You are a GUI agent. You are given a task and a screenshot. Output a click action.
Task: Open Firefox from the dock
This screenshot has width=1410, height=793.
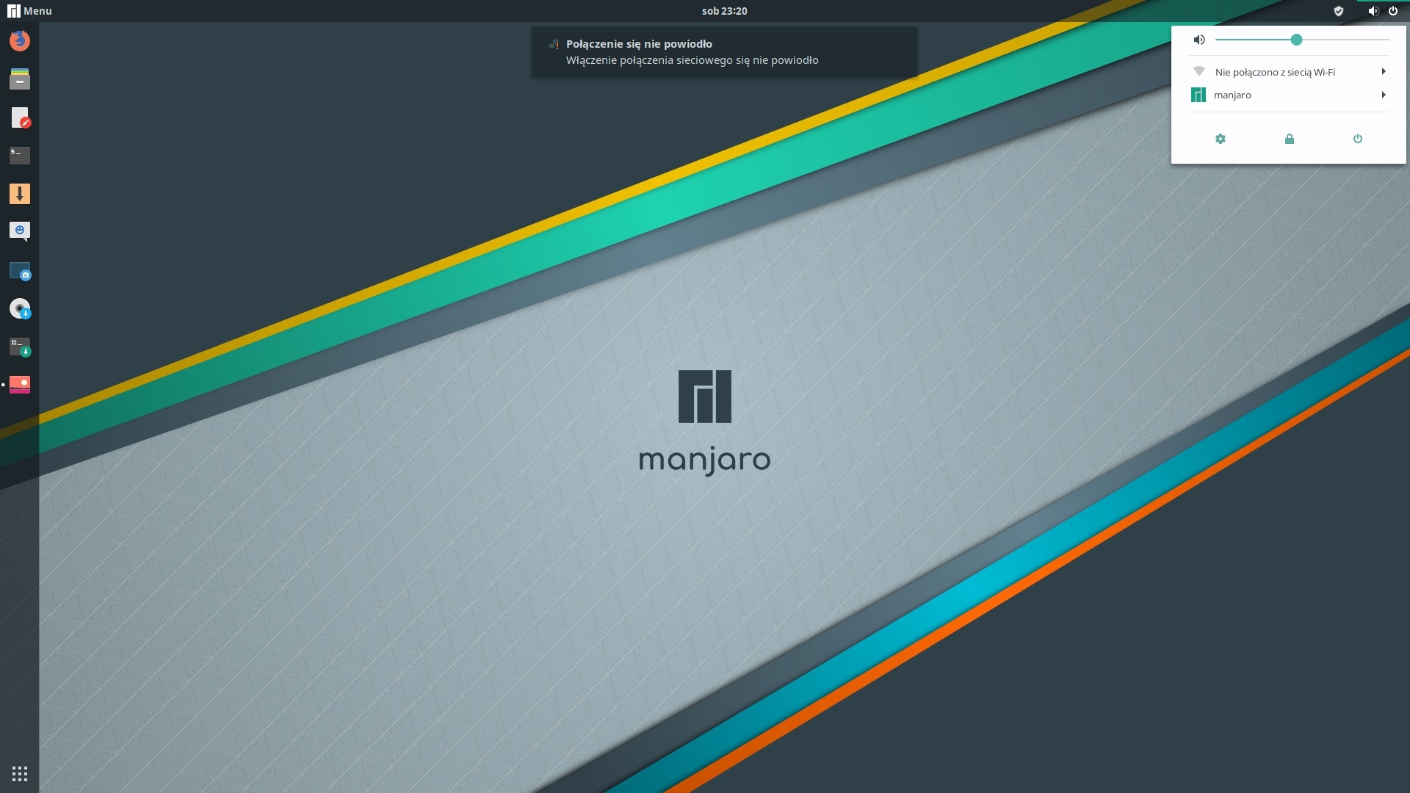click(20, 40)
